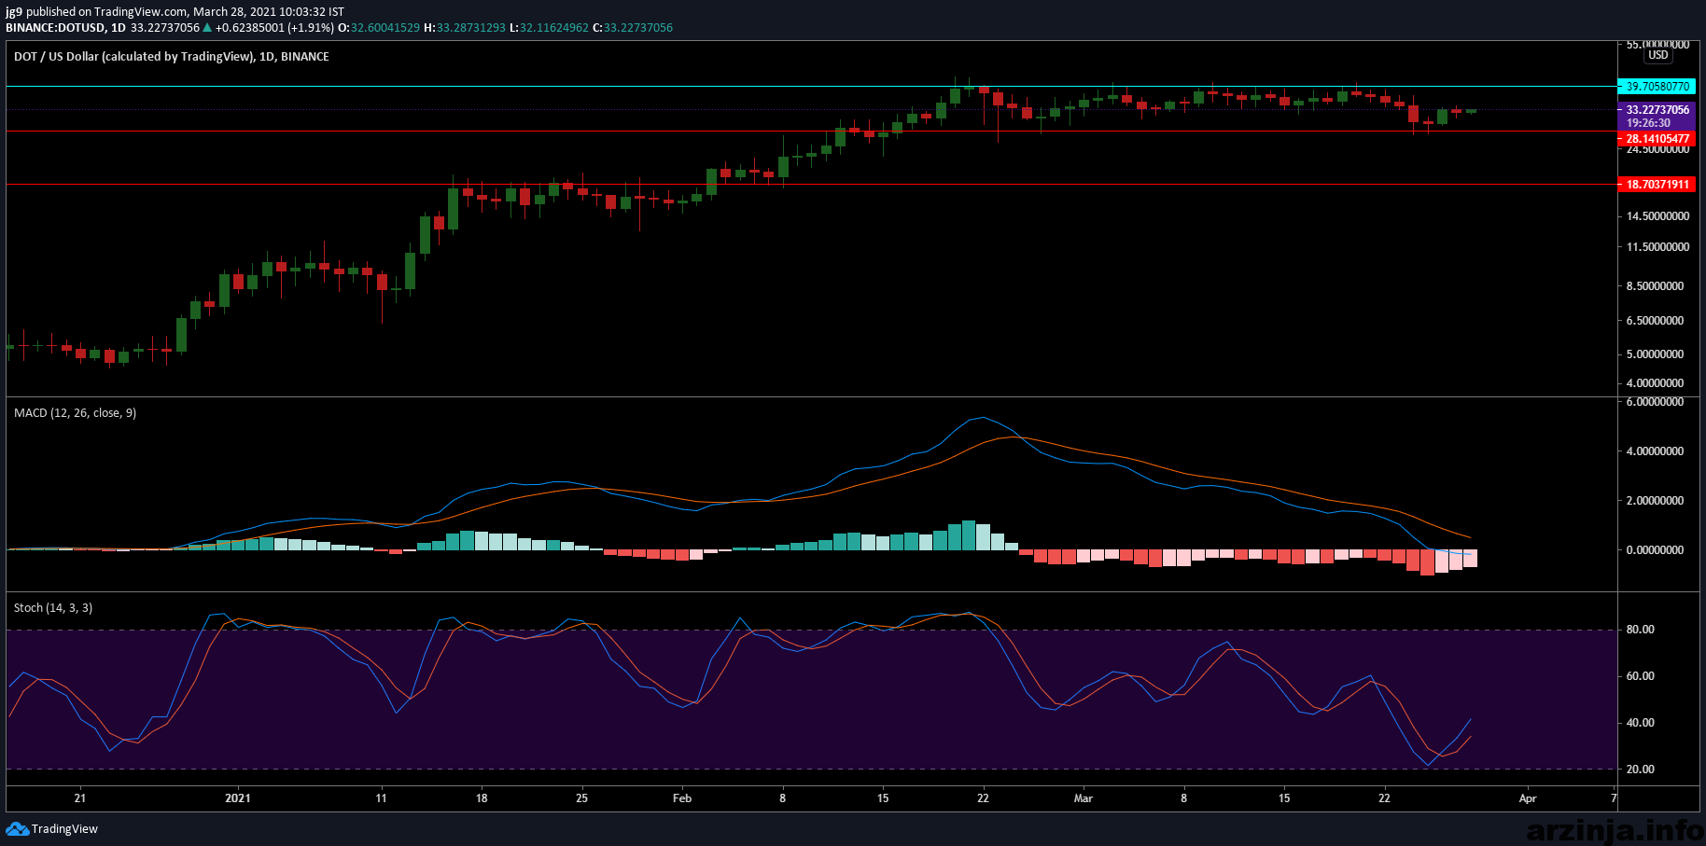Screen dimensions: 1706x846
Task: Click the red 18.70371911 price label
Action: click(1656, 184)
